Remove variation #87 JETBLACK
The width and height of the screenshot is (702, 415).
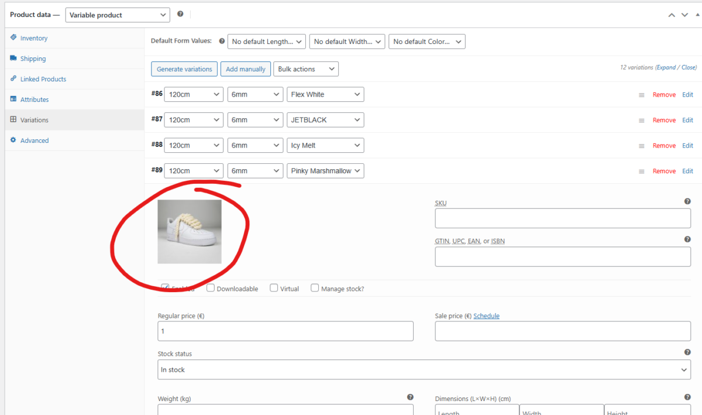click(x=664, y=120)
